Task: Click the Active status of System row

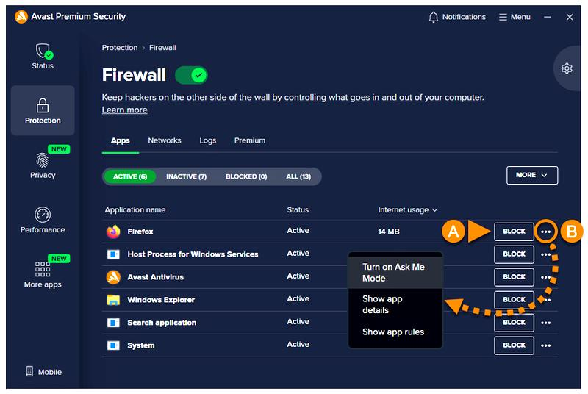Action: click(x=298, y=344)
